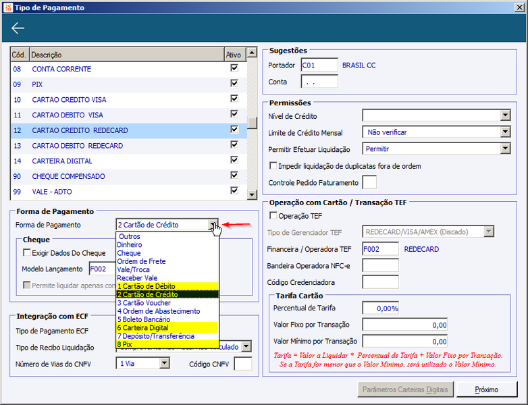Screen dimensions: 528x405
Task: Expand Limite de Crédito Mensal dropdown
Action: tap(505, 132)
